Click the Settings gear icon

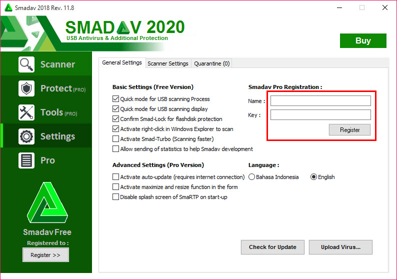[26, 136]
